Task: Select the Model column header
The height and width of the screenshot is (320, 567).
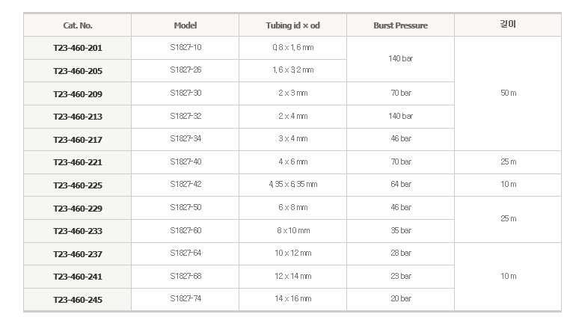Action: point(186,25)
